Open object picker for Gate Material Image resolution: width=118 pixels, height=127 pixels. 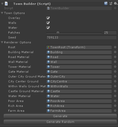coord(115,72)
